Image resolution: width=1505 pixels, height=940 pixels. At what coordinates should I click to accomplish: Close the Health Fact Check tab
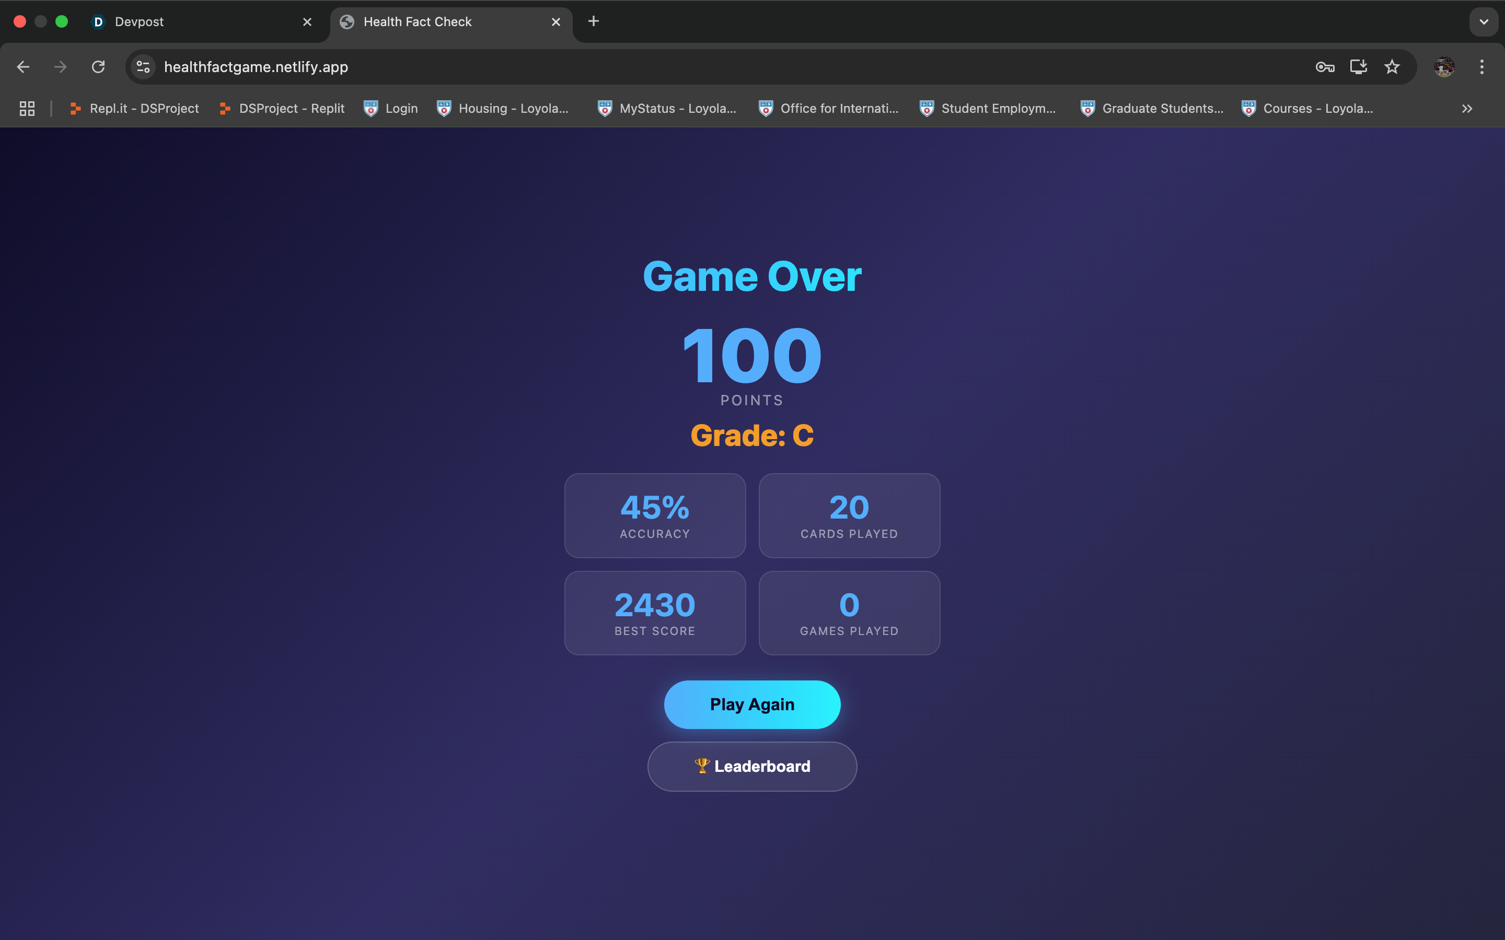[556, 22]
